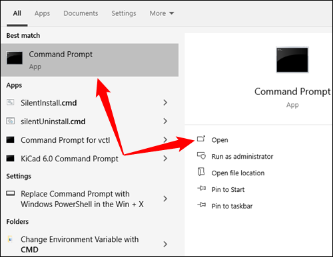
Task: Expand the KiCad 6.0 Command Prompt chevron
Action: 165,159
